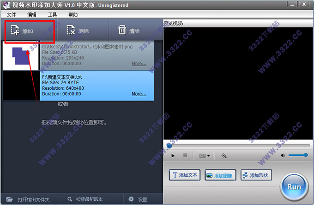Image resolution: width=314 pixels, height=205 pixels.
Task: Click the 添加图像 (Add Image) button
Action: pos(220,175)
